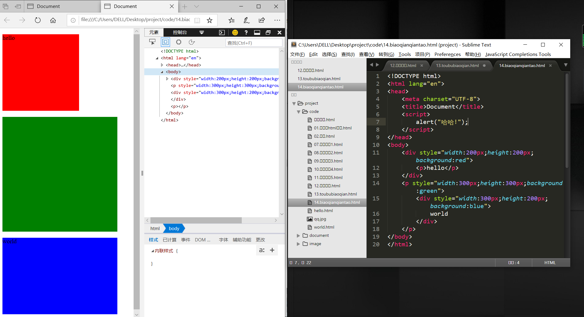Image resolution: width=584 pixels, height=317 pixels.
Task: Open reading view book icon
Action: (197, 20)
